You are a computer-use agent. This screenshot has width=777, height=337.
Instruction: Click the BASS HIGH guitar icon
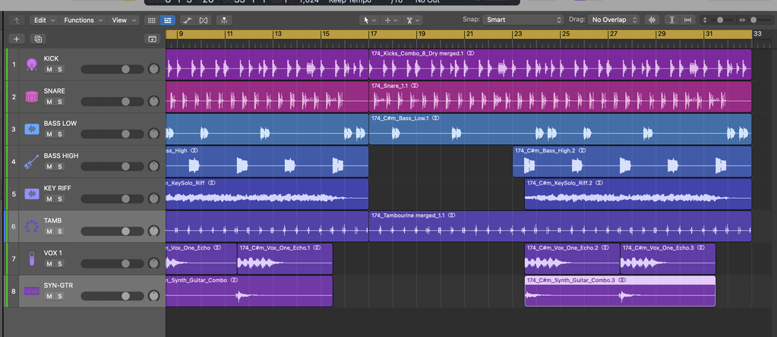pyautogui.click(x=32, y=162)
